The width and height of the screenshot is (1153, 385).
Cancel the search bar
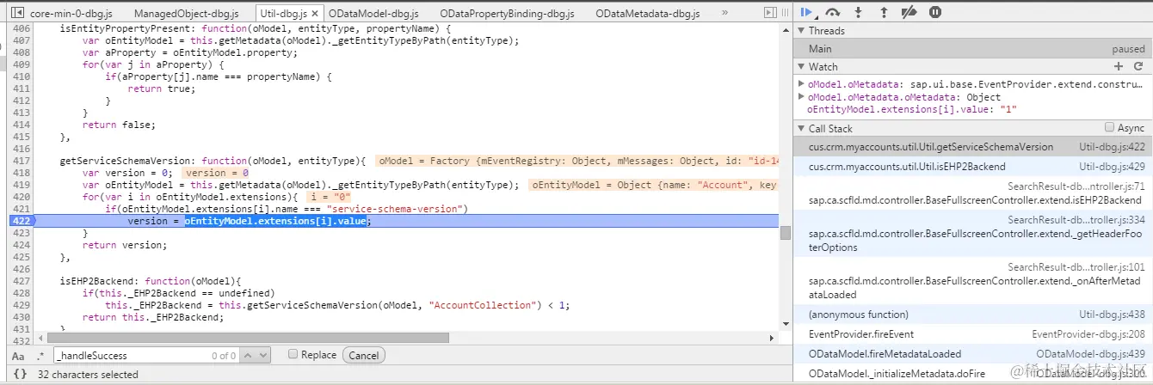point(363,355)
